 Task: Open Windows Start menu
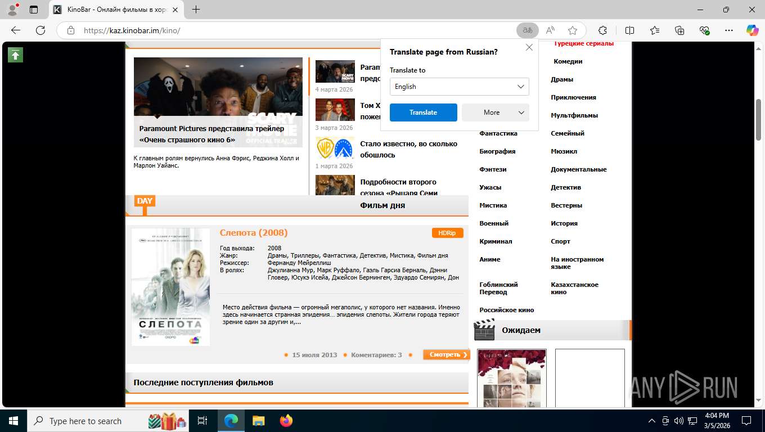[x=13, y=421]
